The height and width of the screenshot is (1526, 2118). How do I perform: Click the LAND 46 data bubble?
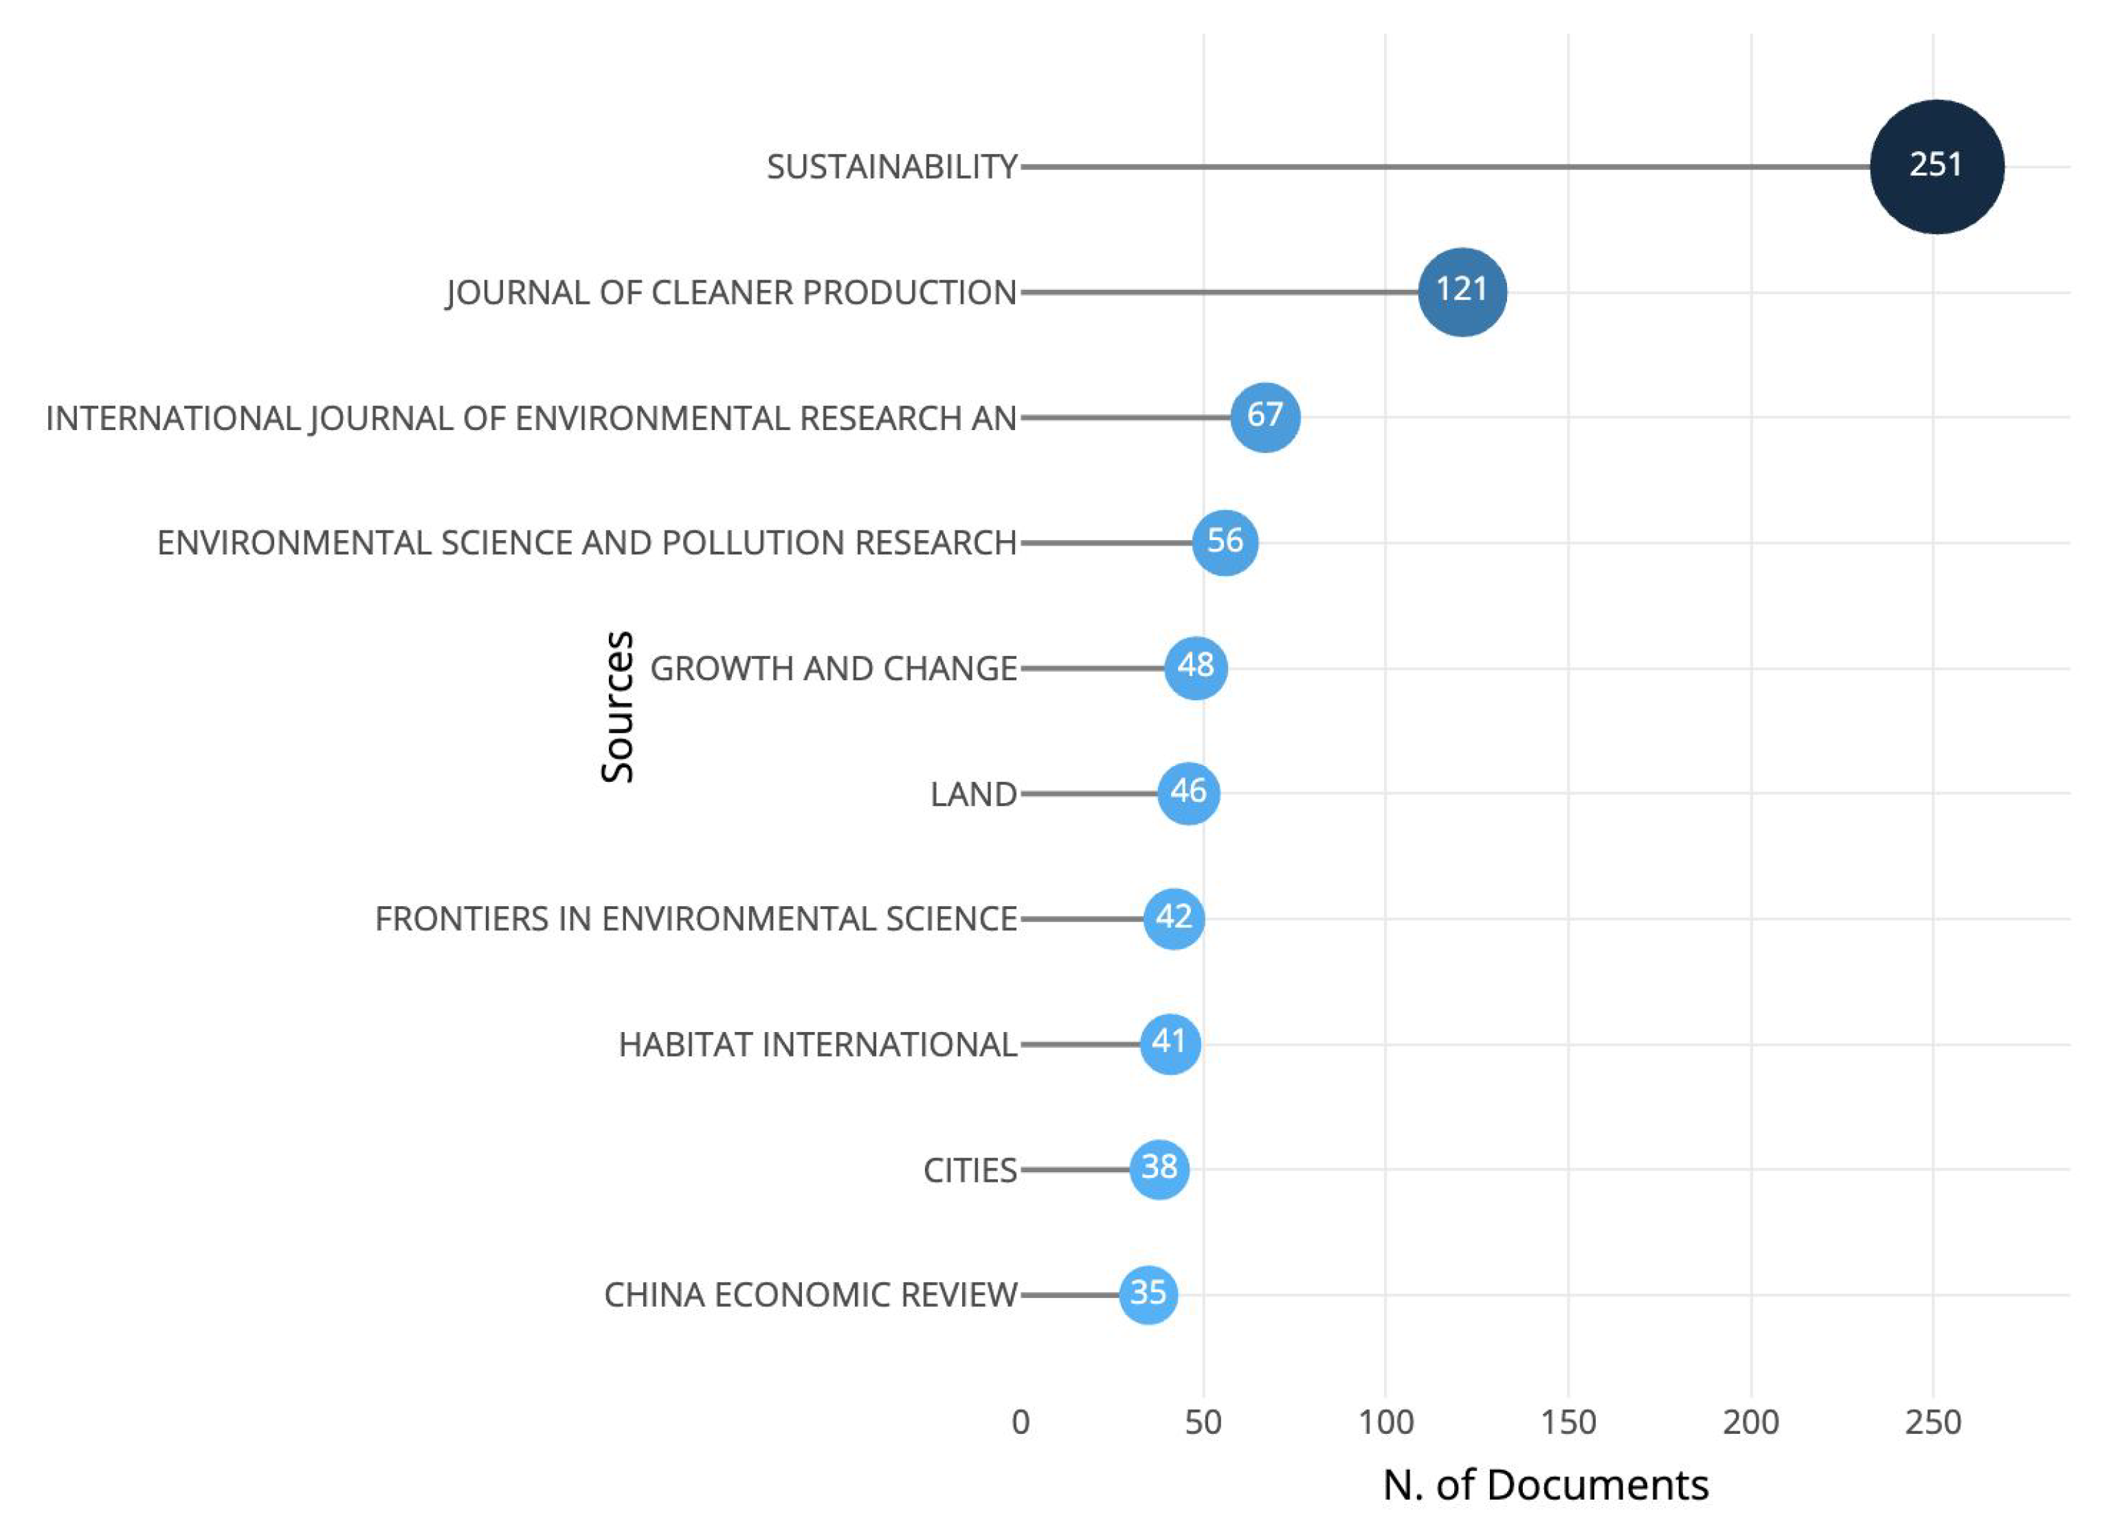pyautogui.click(x=1188, y=793)
